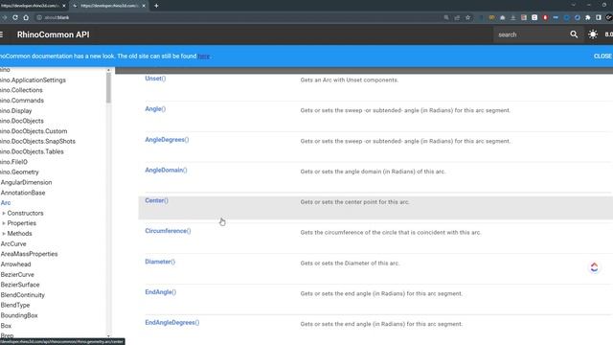Open the AngleDegrees() property link
613x345 pixels.
167,139
